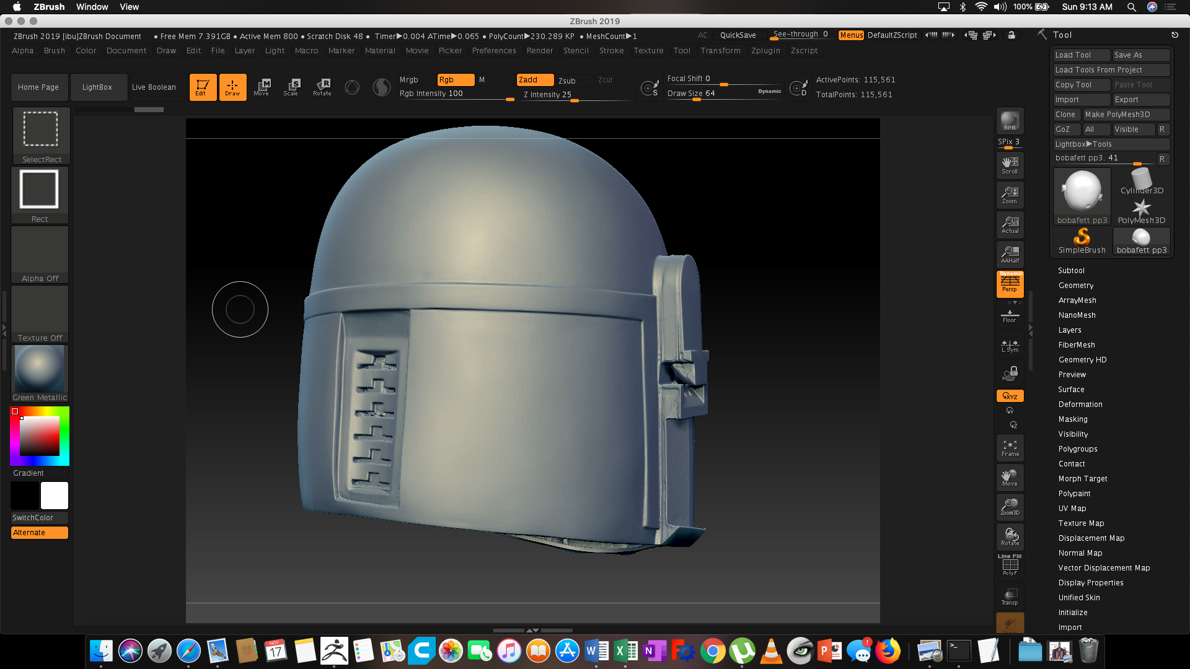
Task: Open the Green Metallic material picker
Action: pyautogui.click(x=40, y=374)
